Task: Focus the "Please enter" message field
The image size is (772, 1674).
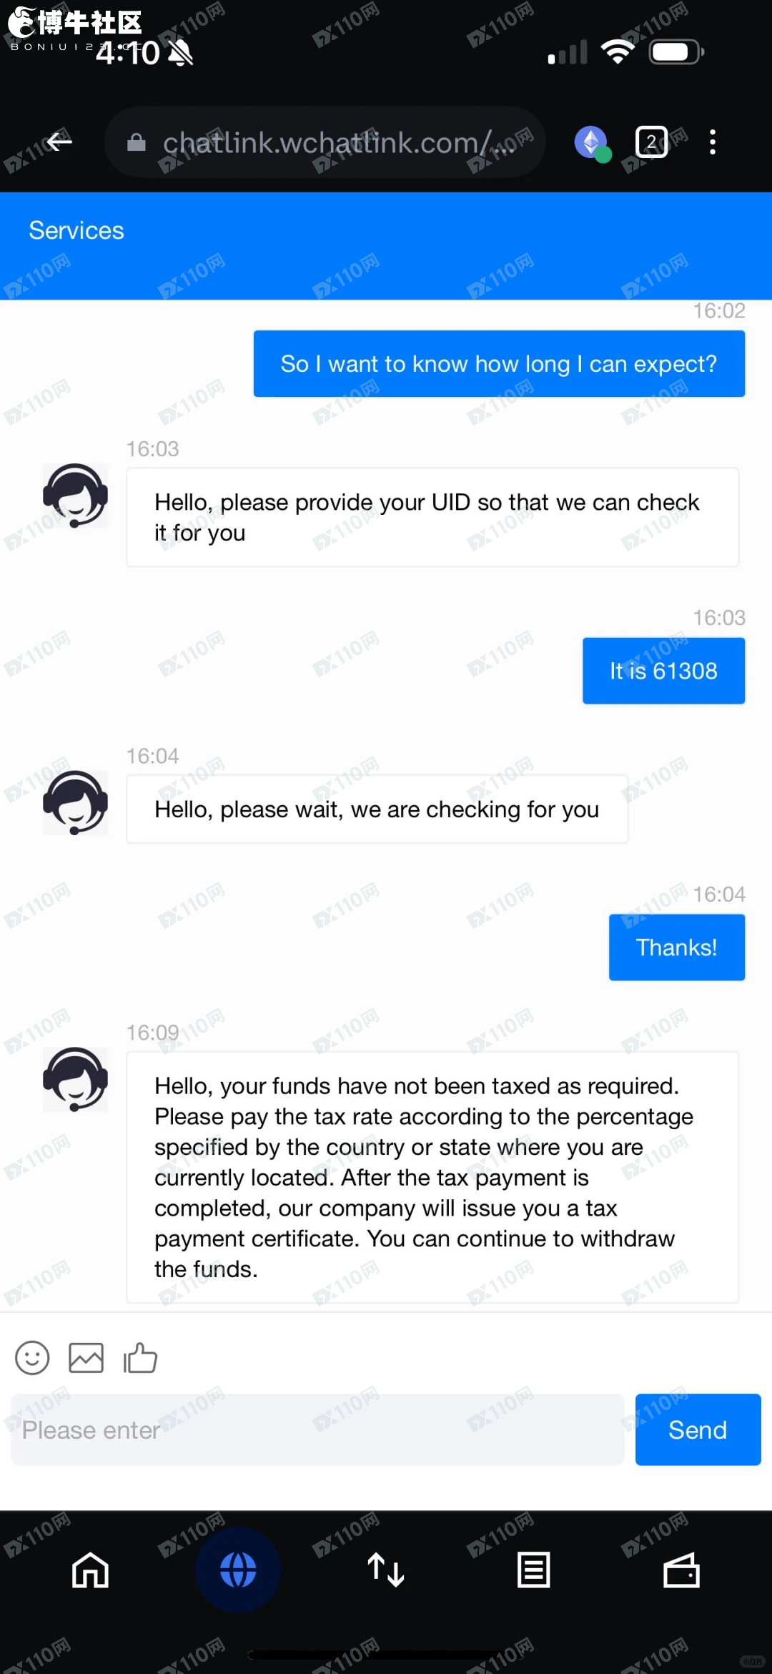Action: (x=317, y=1429)
